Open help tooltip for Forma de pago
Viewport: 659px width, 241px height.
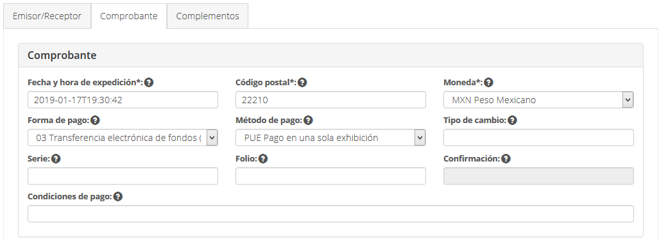[x=96, y=120]
